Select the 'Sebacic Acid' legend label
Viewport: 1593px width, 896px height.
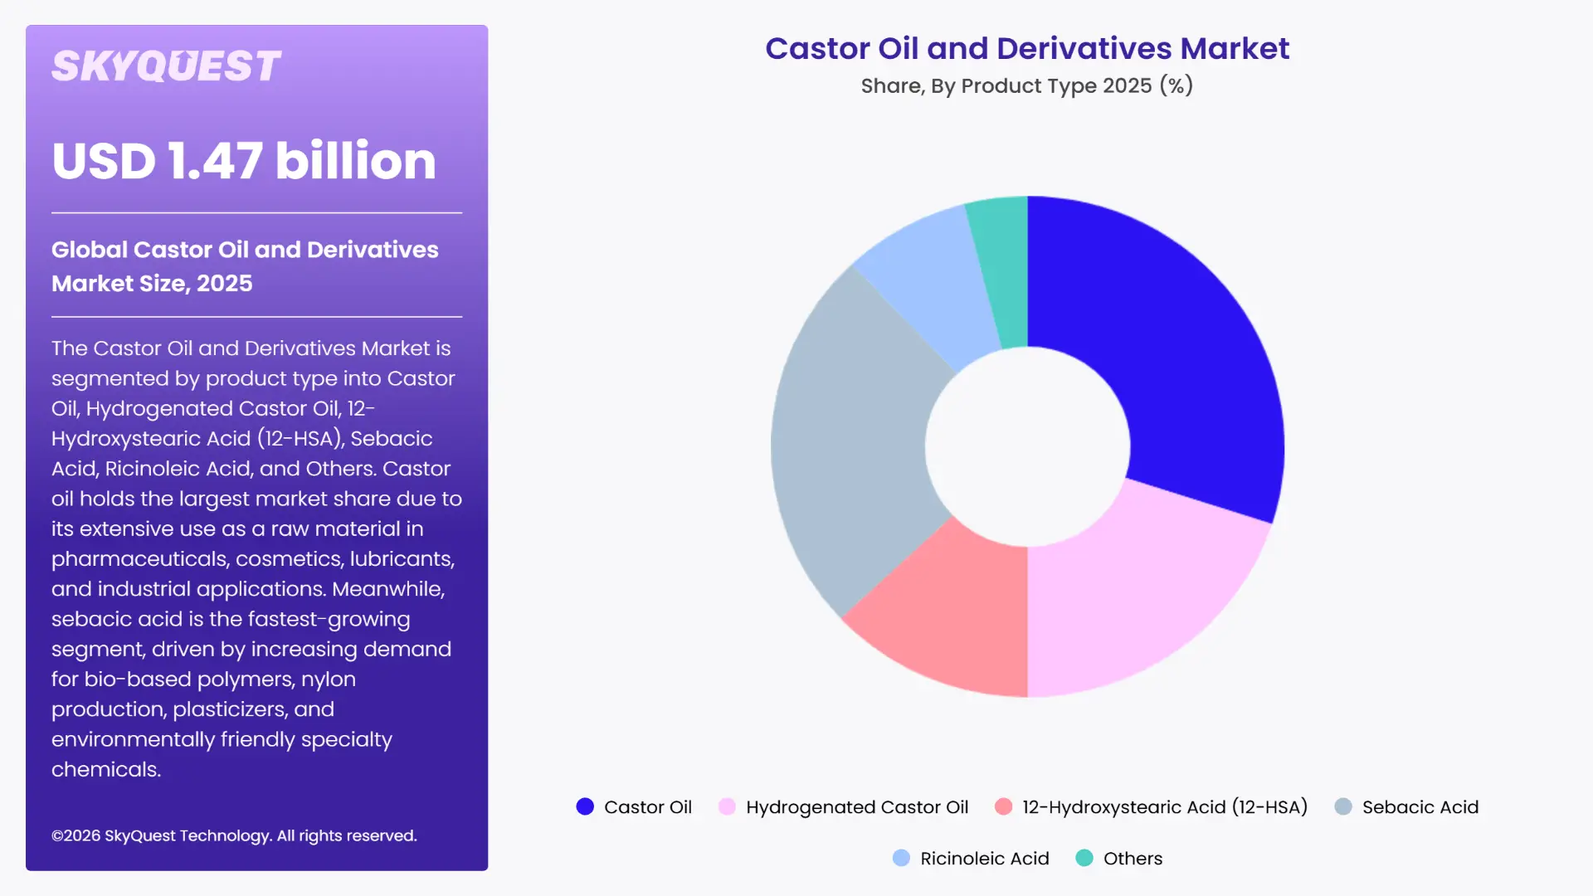pyautogui.click(x=1420, y=807)
